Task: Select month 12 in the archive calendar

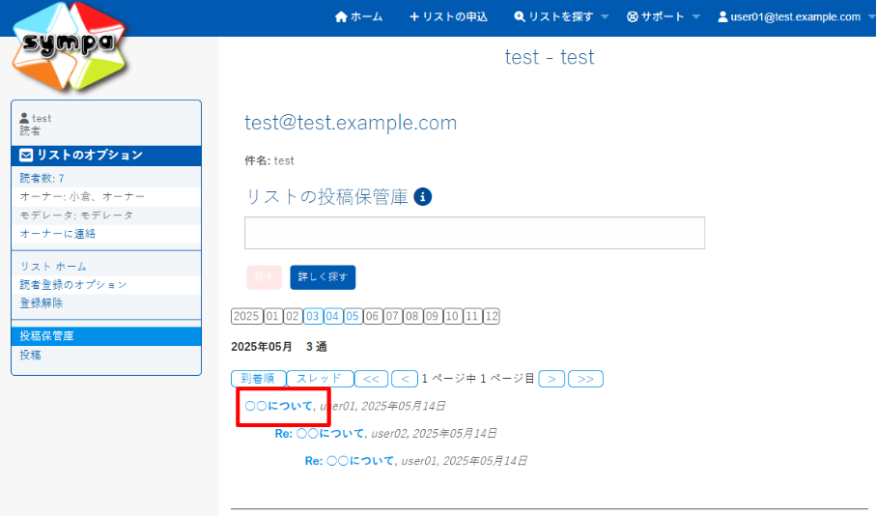Action: click(492, 316)
